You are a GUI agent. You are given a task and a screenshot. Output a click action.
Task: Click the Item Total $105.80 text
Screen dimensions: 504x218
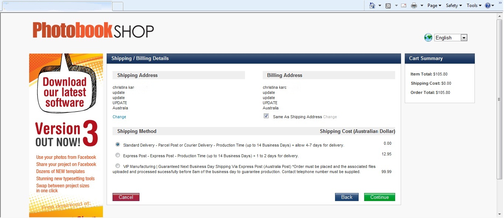click(429, 74)
